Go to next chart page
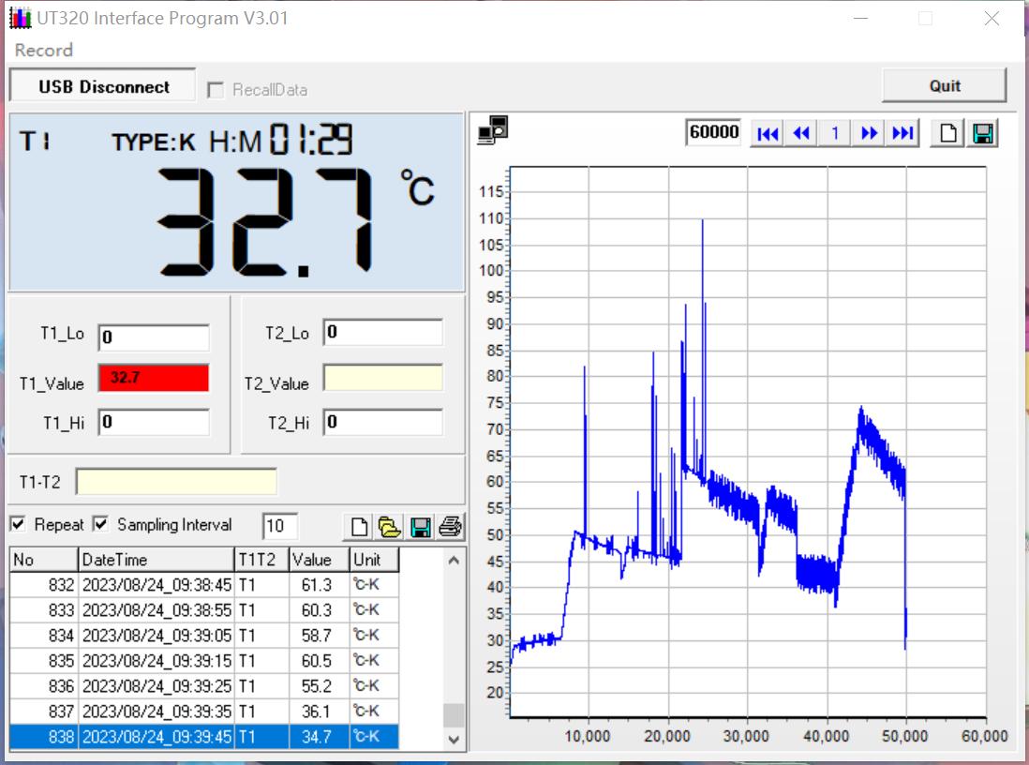 pos(869,133)
